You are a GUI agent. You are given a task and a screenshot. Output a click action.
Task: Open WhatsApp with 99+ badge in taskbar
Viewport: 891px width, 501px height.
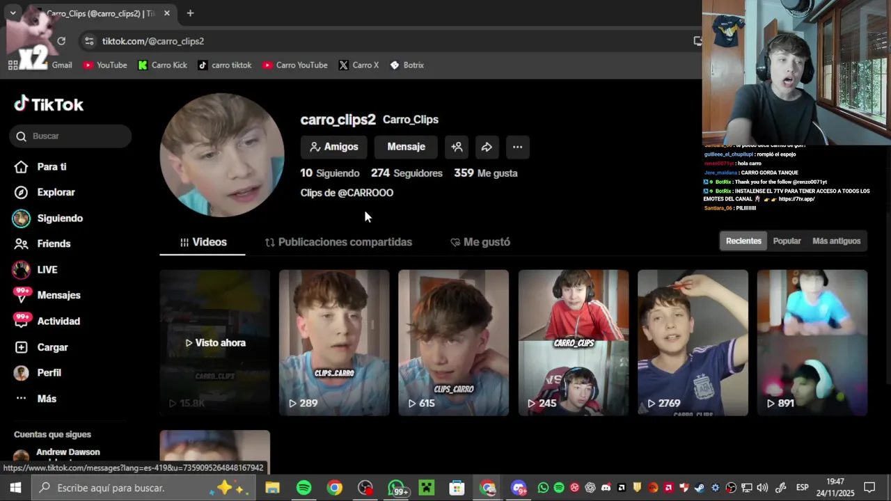(397, 488)
